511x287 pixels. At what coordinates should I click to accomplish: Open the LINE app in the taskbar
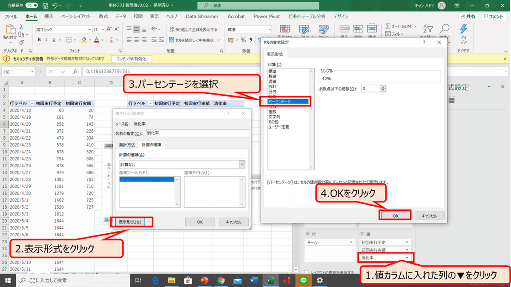click(x=303, y=281)
